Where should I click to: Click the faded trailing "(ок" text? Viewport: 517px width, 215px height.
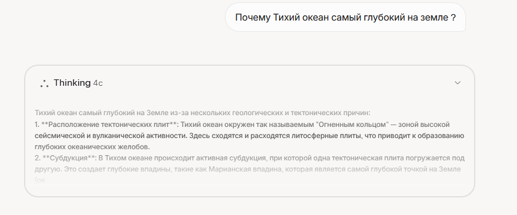click(40, 180)
